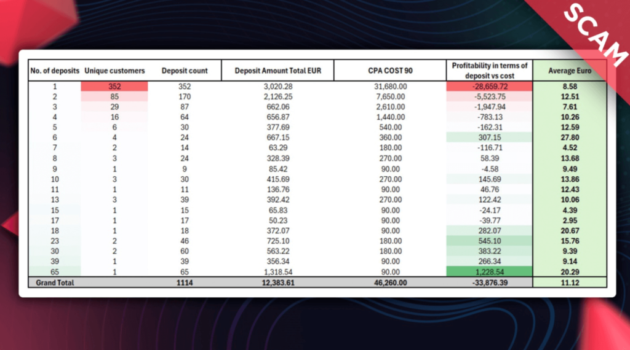Select the deposit amount 656.87
Screen dimensions: 630x350
click(278, 117)
